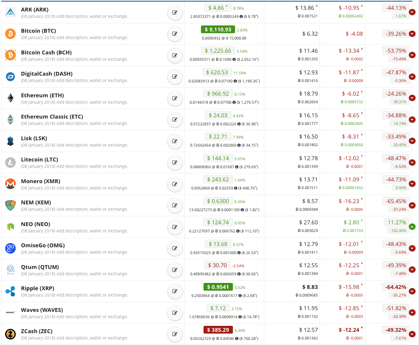This screenshot has width=419, height=345.
Task: Click ARK price $ 4.86
Action: click(x=218, y=8)
